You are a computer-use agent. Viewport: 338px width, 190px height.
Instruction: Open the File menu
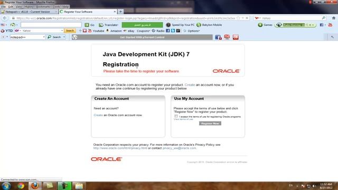pyautogui.click(x=4, y=7)
